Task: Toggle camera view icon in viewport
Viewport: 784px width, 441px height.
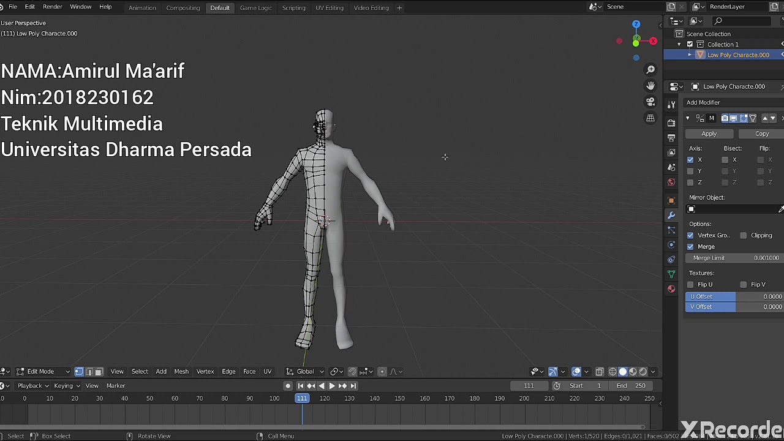Action: [x=650, y=102]
